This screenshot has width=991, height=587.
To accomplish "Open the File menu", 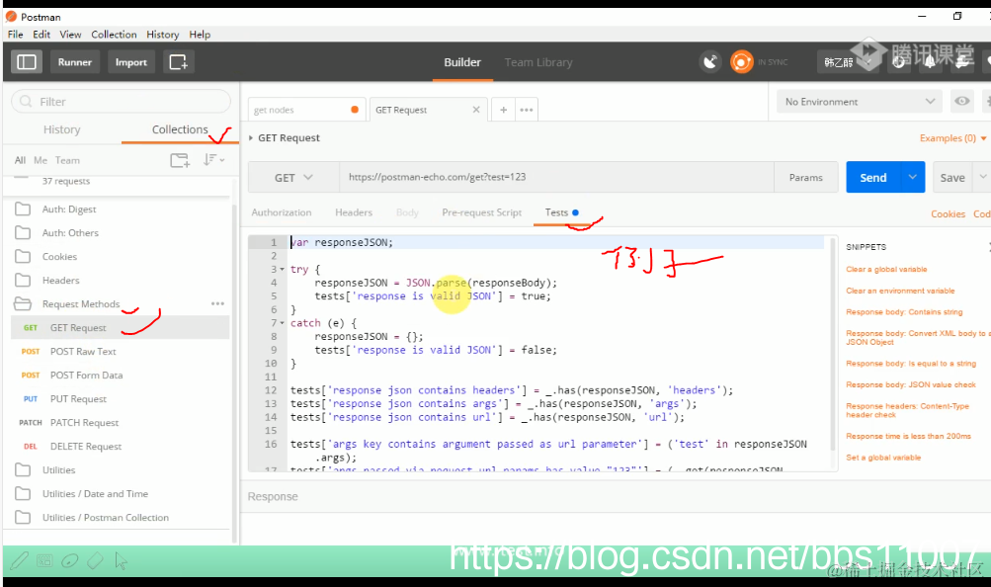I will 15,35.
